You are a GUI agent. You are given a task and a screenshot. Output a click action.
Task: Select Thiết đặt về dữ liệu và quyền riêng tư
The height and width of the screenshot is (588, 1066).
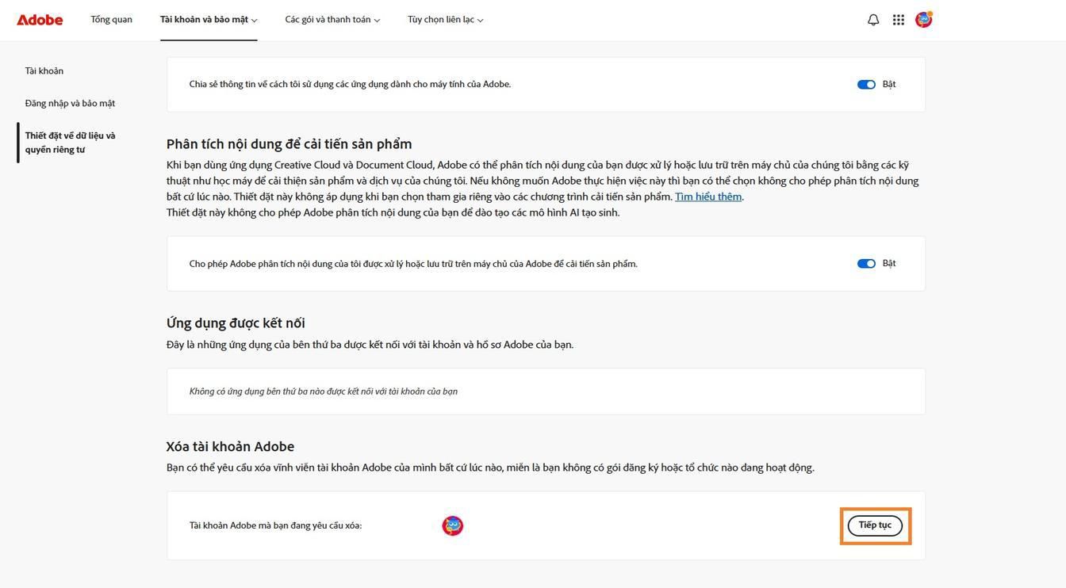(x=70, y=143)
